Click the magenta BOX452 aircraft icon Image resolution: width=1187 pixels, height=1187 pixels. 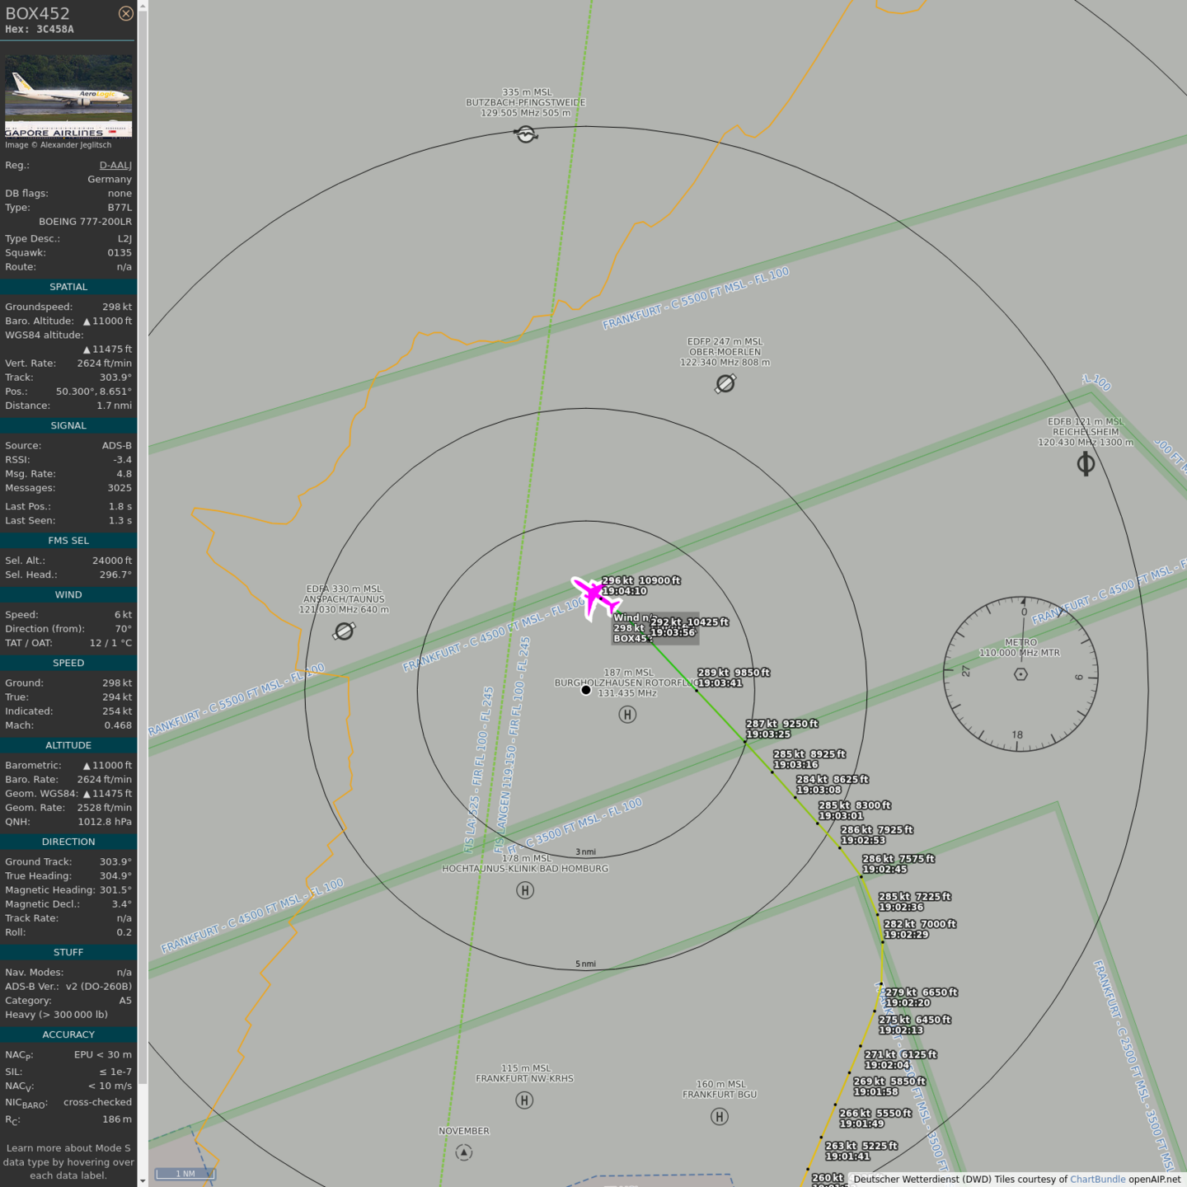[593, 596]
